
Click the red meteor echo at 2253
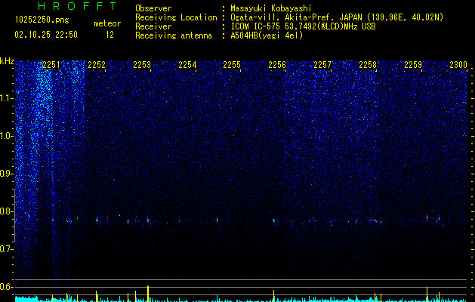click(148, 220)
